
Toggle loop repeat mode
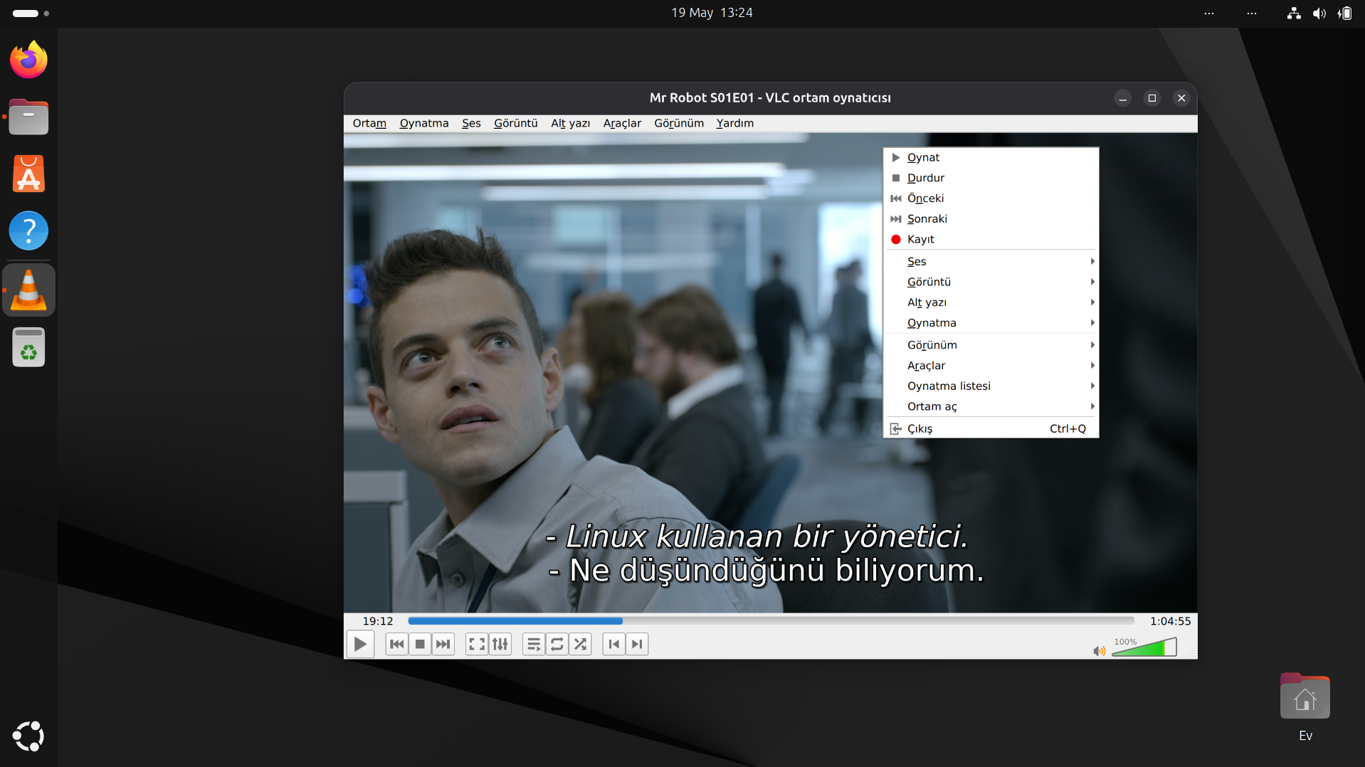(557, 644)
